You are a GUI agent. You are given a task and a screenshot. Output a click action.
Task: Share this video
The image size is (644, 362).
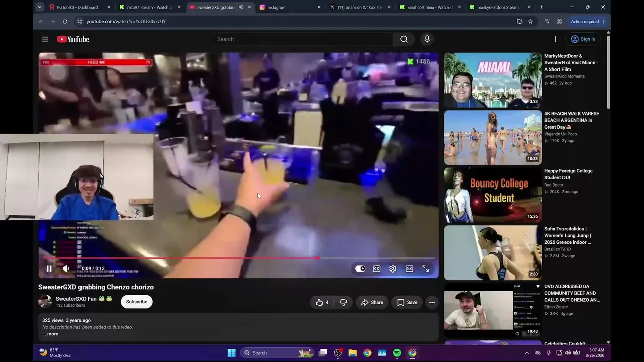(x=372, y=302)
